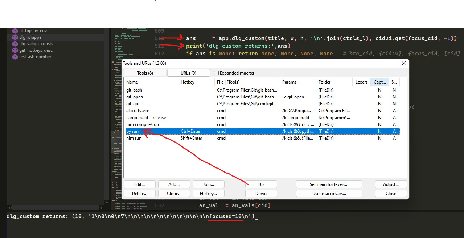Switch to the URLs (0) tab
This screenshot has height=238, width=464.
coord(188,73)
